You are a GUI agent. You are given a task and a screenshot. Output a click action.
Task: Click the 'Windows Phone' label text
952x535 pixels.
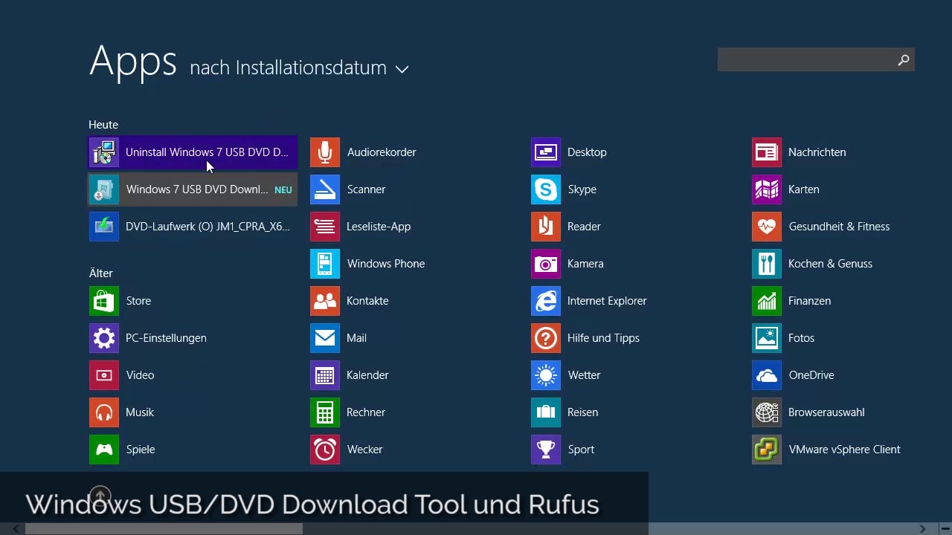tap(386, 264)
